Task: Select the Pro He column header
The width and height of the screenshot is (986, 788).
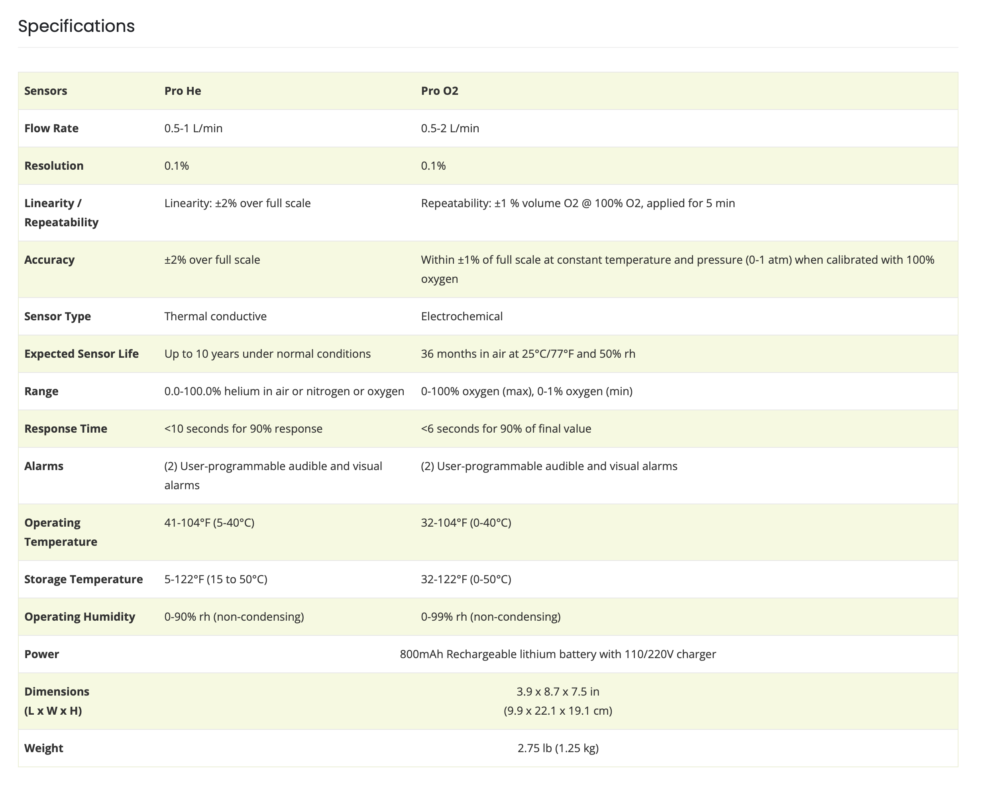Action: (x=183, y=91)
